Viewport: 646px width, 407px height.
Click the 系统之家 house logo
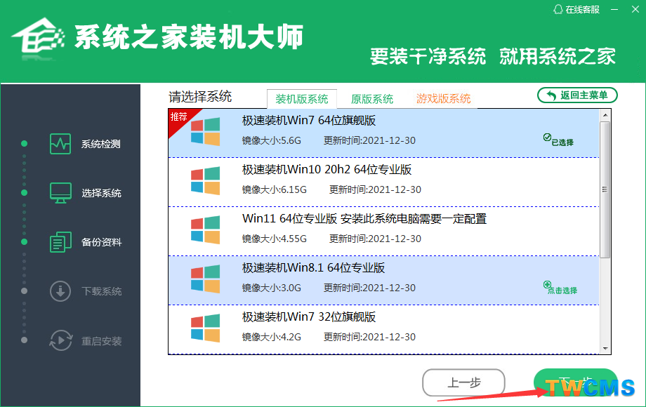click(39, 38)
